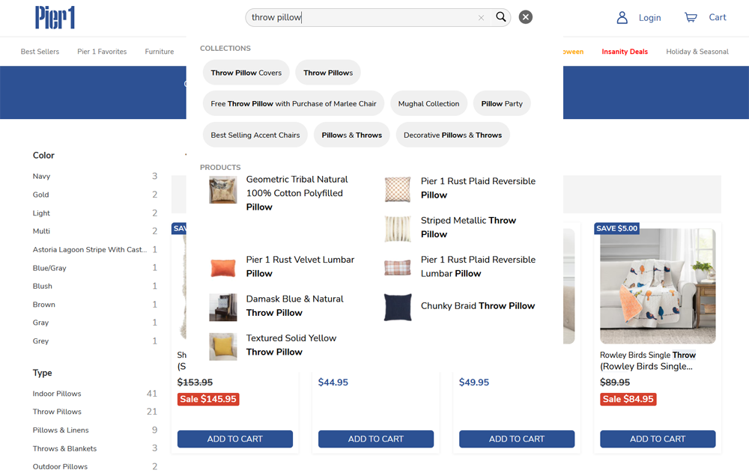Add the $49.95 item to cart
The width and height of the screenshot is (749, 476).
[517, 439]
